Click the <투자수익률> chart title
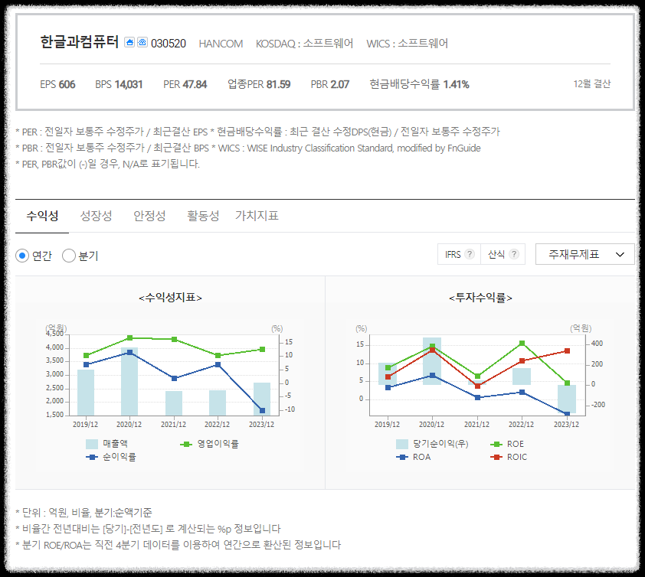Image resolution: width=645 pixels, height=577 pixels. coord(480,298)
